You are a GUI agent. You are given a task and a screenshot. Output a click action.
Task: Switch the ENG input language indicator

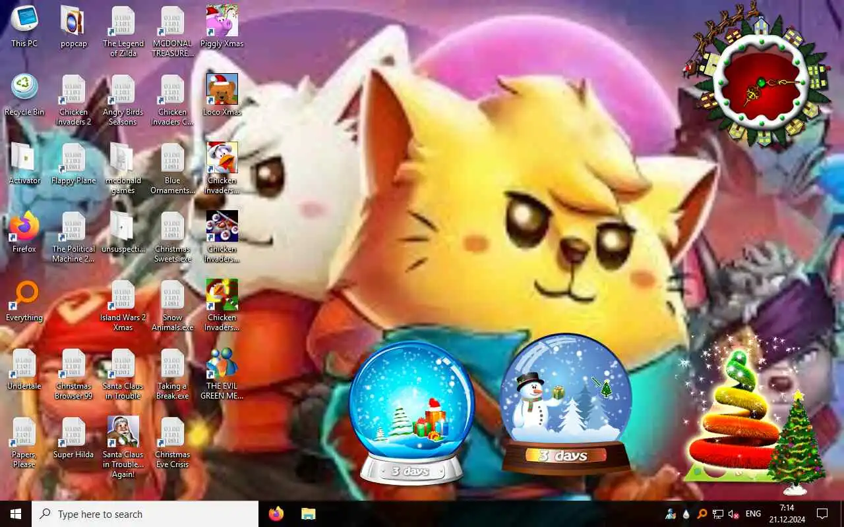coord(753,514)
